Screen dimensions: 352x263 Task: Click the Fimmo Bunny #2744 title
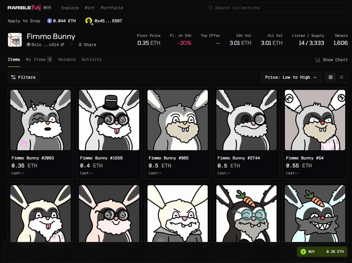point(239,158)
